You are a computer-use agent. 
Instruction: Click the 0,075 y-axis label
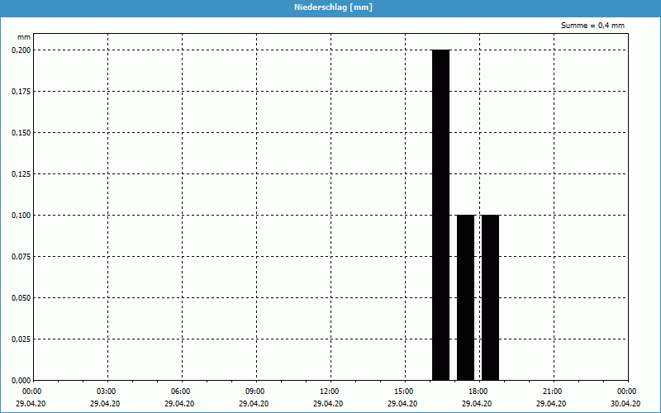21,257
